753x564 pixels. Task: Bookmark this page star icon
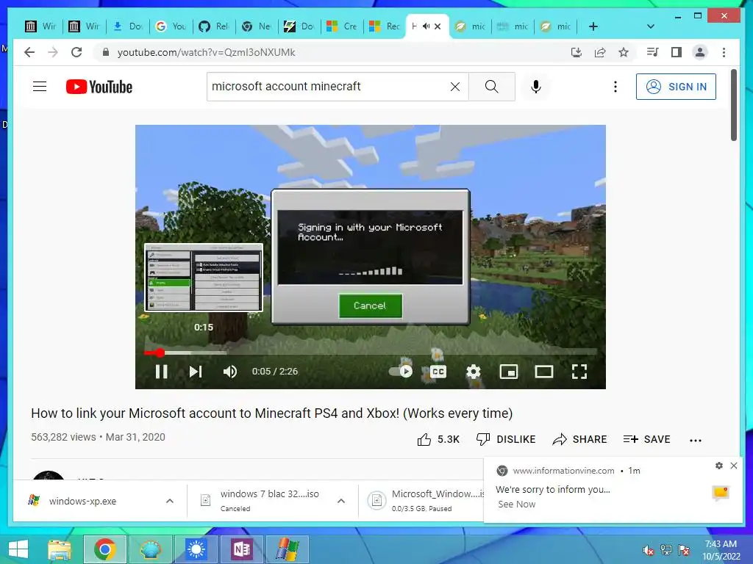pos(624,52)
